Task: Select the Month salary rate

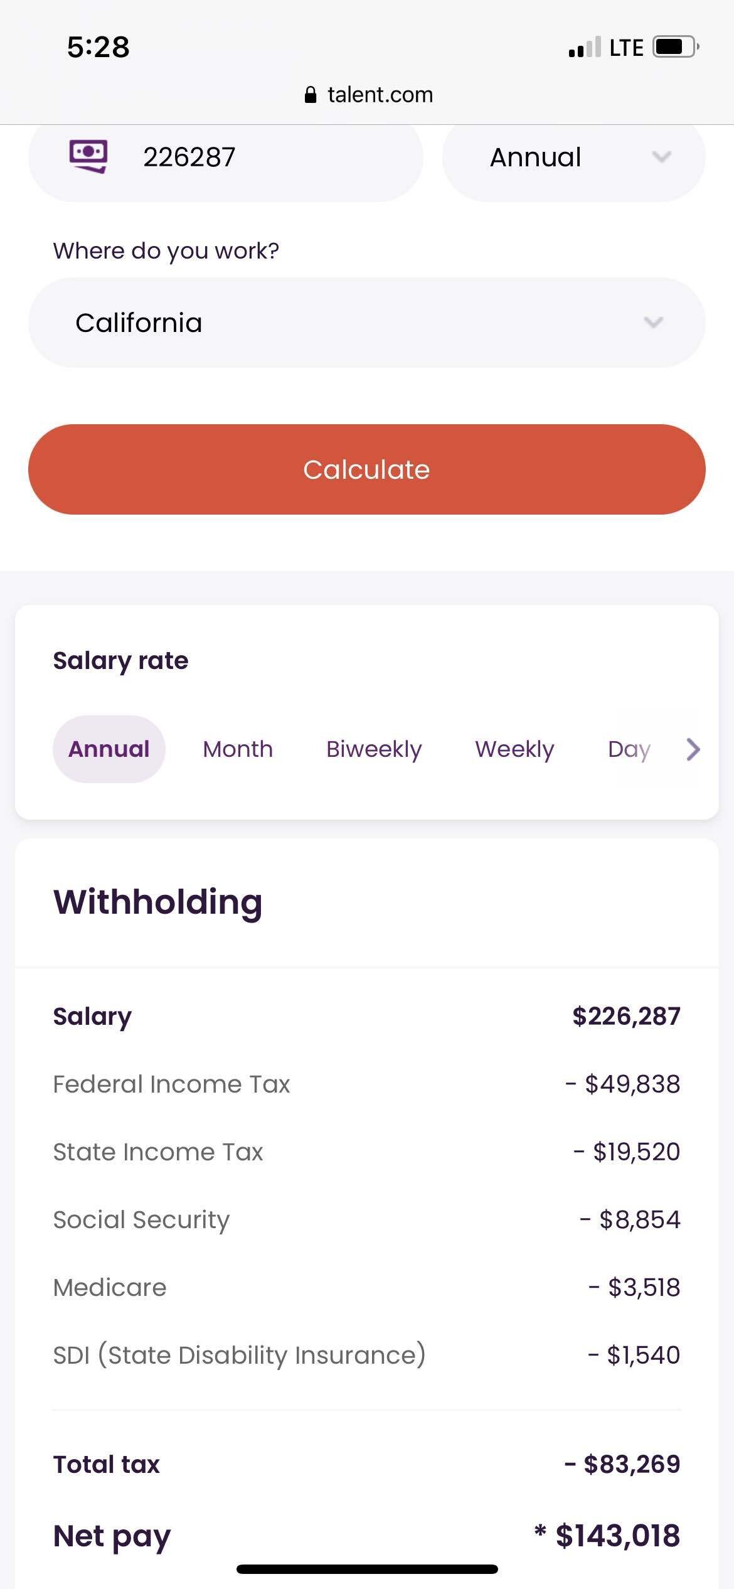Action: [237, 748]
